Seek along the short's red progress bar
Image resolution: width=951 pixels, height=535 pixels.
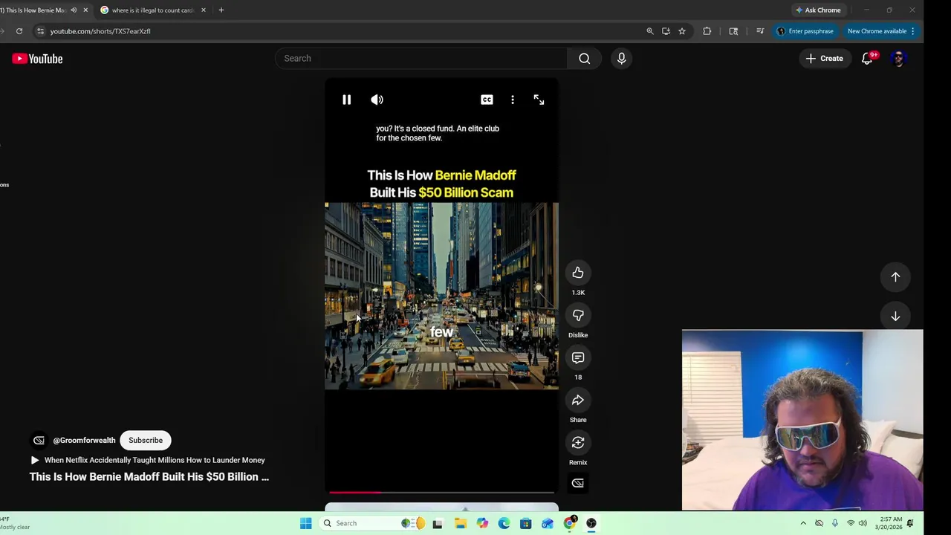point(441,492)
